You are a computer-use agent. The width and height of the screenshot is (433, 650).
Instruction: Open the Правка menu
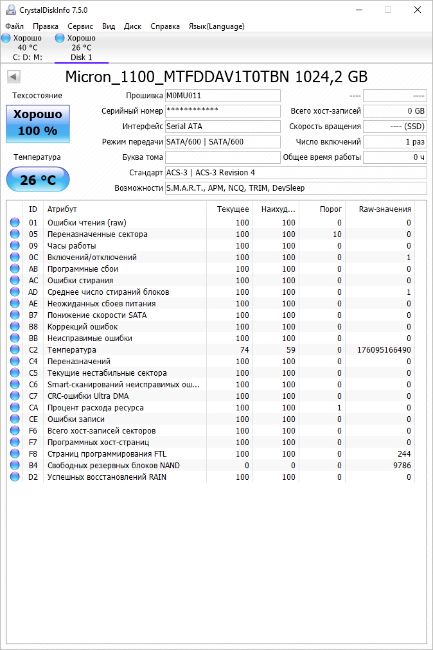click(x=46, y=26)
